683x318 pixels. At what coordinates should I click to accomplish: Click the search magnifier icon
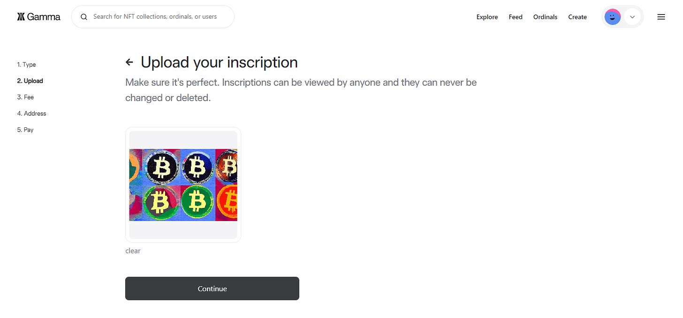84,17
